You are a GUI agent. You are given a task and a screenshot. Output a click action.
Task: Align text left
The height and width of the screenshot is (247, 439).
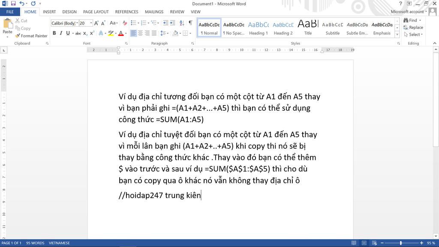pyautogui.click(x=134, y=33)
